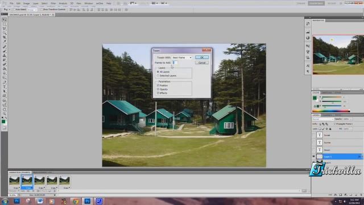This screenshot has width=364, height=205.
Task: Select the Clone Stamp tool
Action: pyautogui.click(x=5, y=56)
